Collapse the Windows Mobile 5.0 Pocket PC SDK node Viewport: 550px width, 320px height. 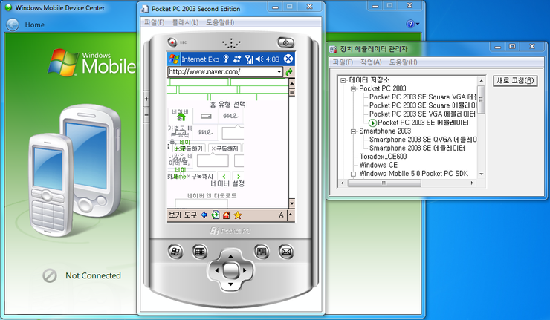[353, 174]
